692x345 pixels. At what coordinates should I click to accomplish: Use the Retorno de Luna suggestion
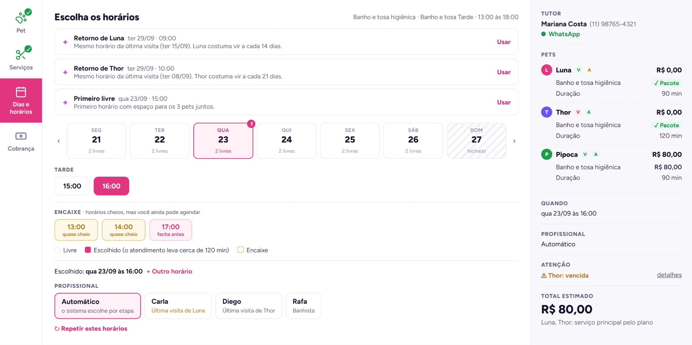(503, 42)
